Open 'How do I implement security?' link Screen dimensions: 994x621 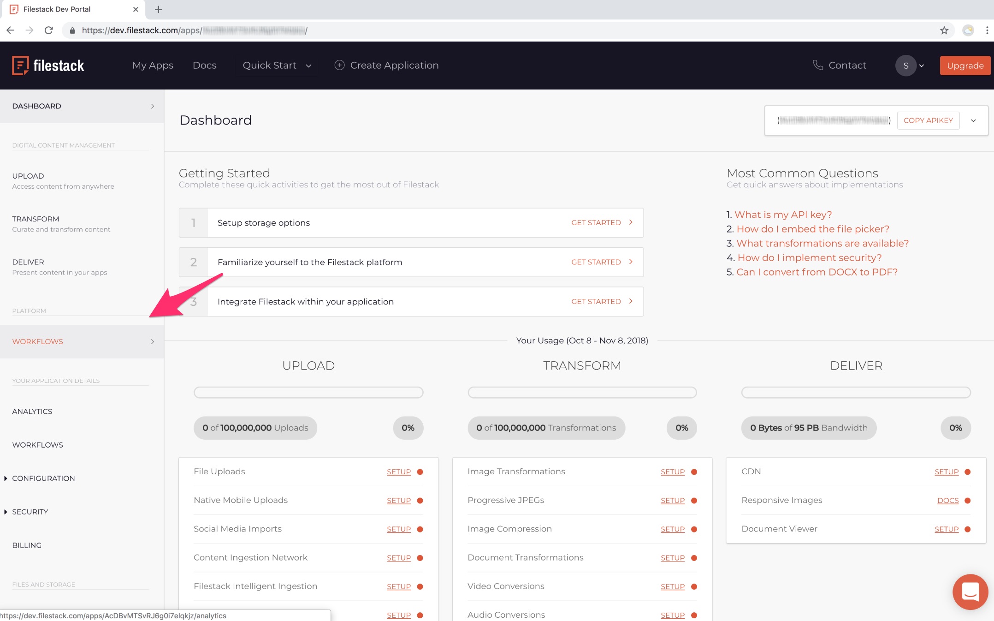click(x=810, y=257)
